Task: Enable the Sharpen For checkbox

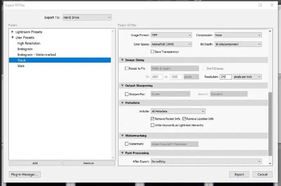Action: click(x=127, y=94)
